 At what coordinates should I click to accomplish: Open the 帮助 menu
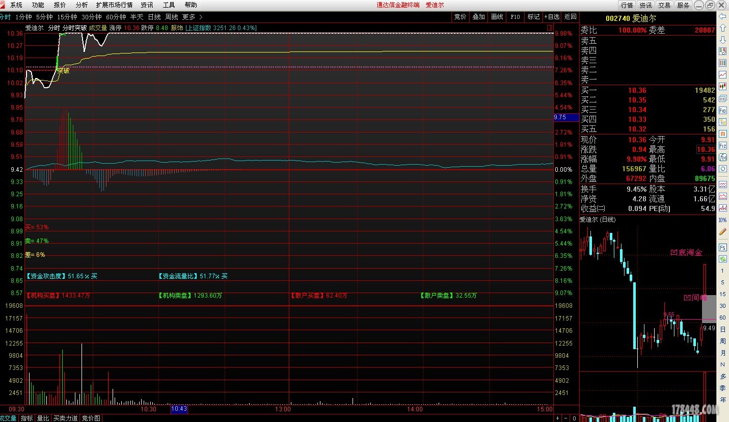pyautogui.click(x=191, y=5)
